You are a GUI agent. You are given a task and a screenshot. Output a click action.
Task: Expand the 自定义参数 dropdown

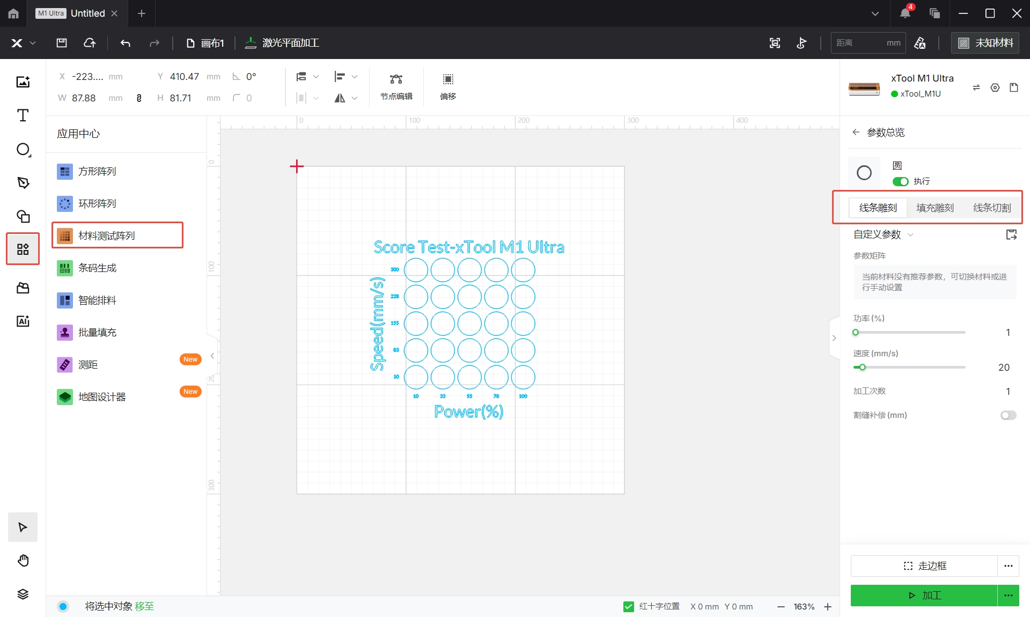coord(910,235)
